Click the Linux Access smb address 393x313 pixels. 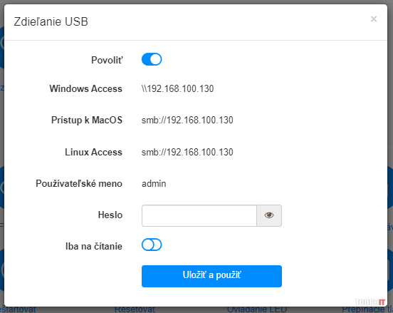187,152
